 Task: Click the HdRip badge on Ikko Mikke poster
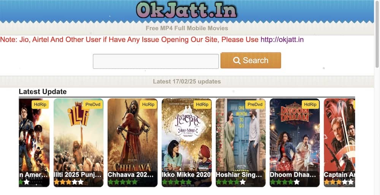[202, 105]
